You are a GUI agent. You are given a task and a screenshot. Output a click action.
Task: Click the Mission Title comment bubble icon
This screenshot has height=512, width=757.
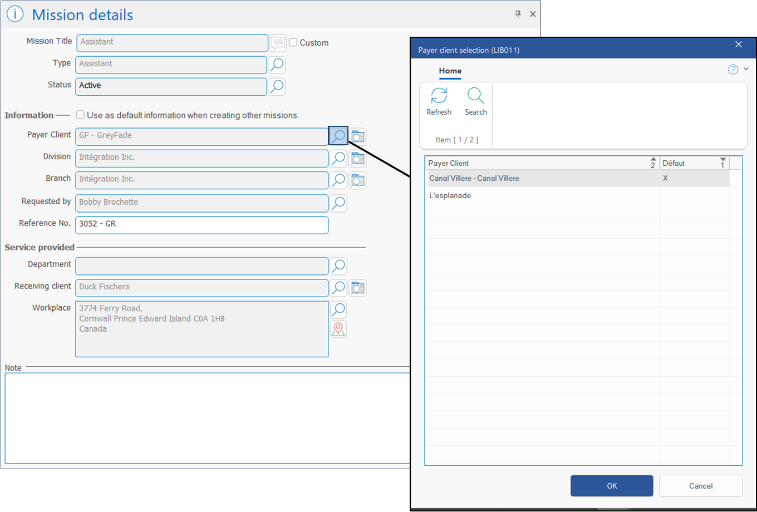point(278,43)
